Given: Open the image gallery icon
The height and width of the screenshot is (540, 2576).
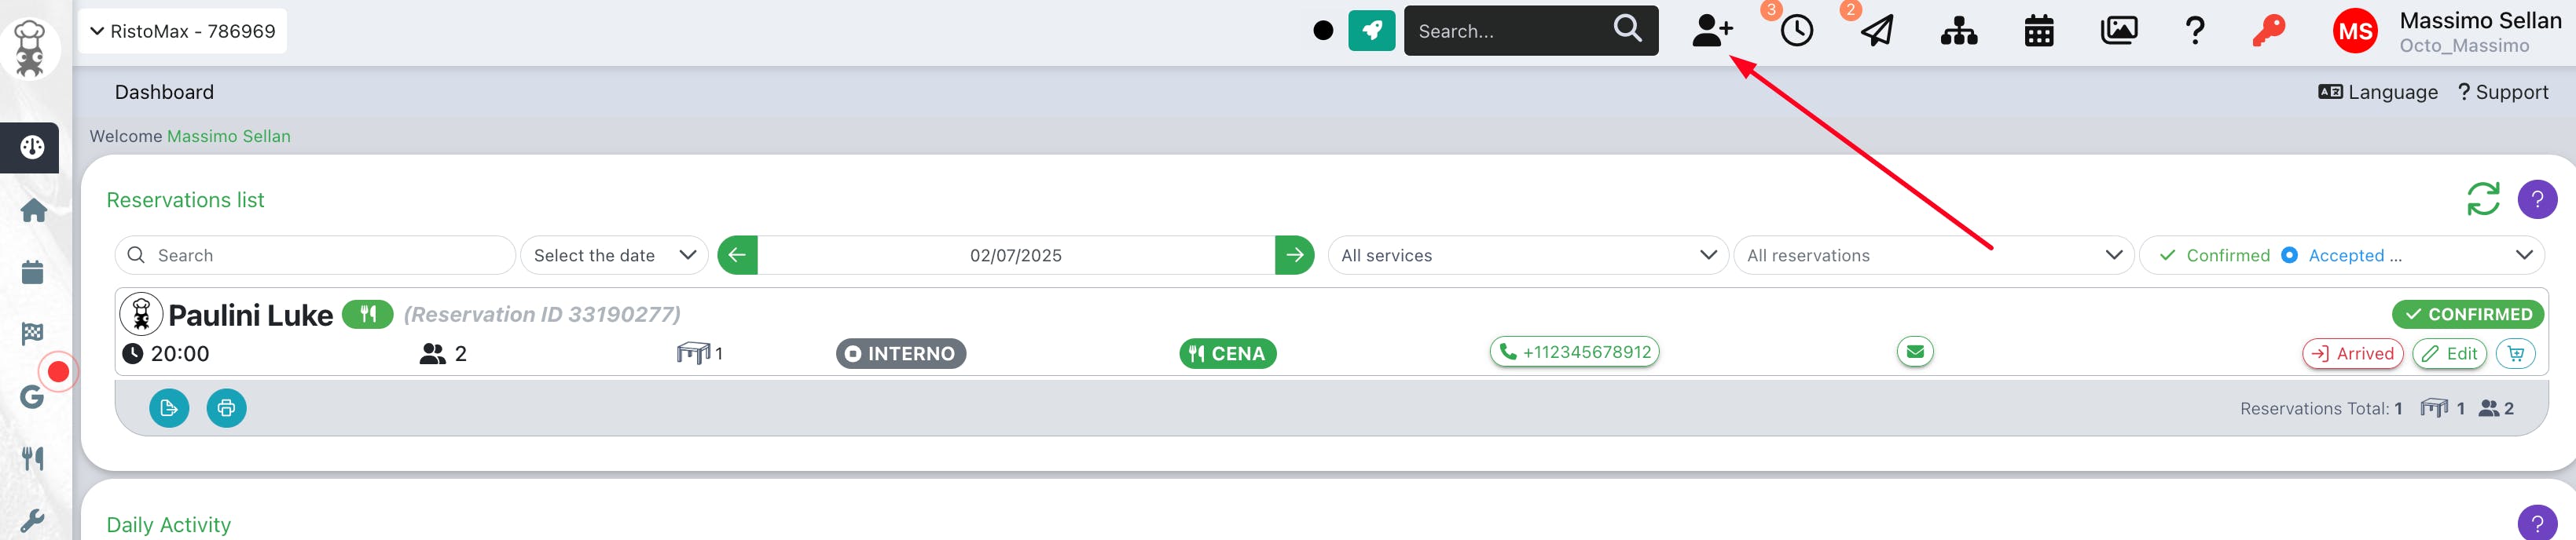Looking at the screenshot, I should pyautogui.click(x=2118, y=31).
